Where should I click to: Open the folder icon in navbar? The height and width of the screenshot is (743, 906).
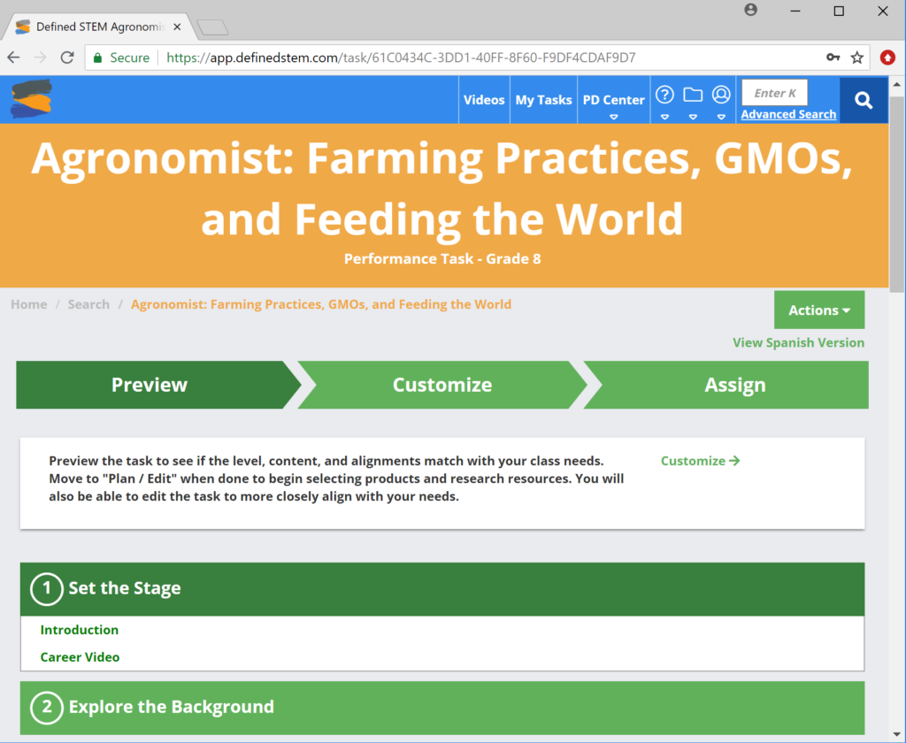click(693, 95)
